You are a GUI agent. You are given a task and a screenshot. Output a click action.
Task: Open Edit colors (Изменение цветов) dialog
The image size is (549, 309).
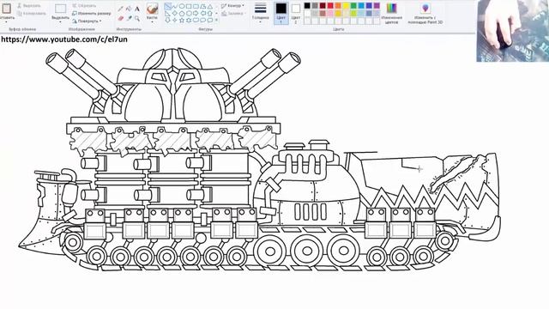click(391, 14)
